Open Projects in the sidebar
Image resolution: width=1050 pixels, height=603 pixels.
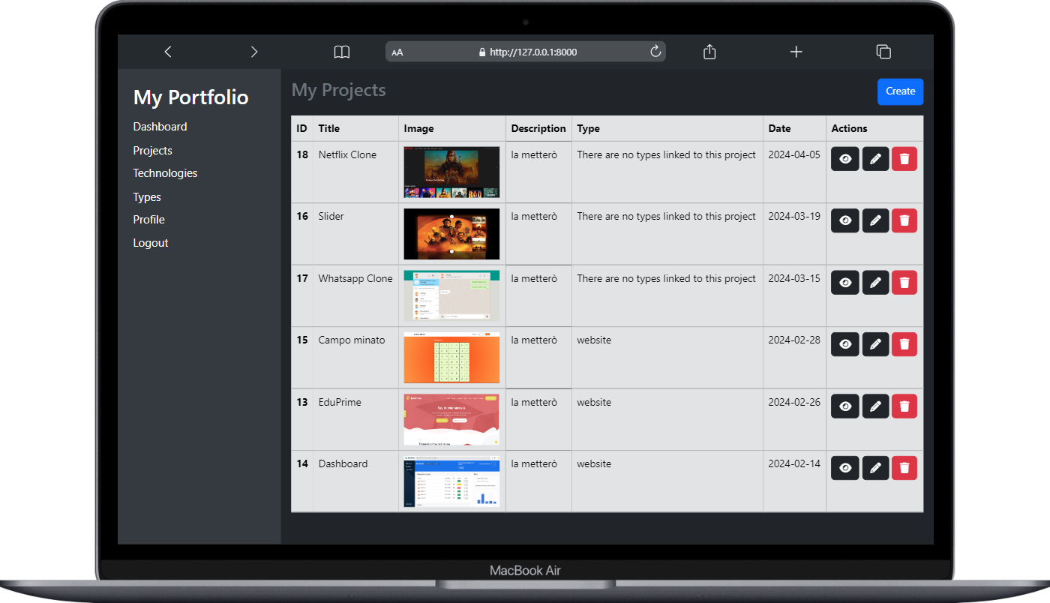152,151
